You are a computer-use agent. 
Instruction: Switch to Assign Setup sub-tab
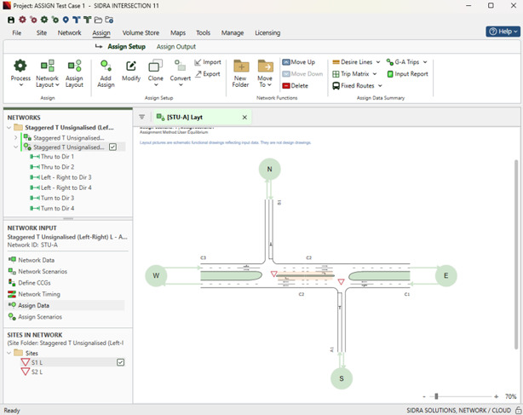click(x=126, y=47)
